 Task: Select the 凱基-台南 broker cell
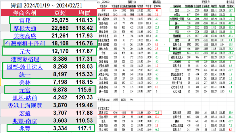click(103, 87)
